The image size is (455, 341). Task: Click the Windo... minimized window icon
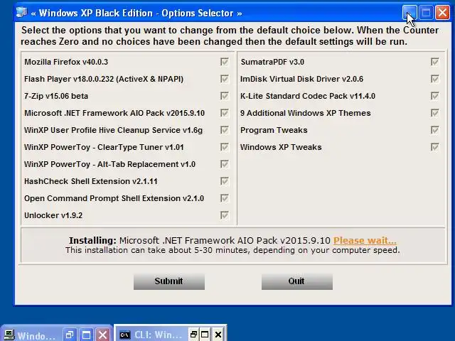pos(9,335)
